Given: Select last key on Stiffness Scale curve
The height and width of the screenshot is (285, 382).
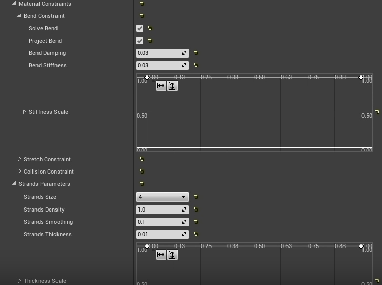Looking at the screenshot, I should 361,77.
